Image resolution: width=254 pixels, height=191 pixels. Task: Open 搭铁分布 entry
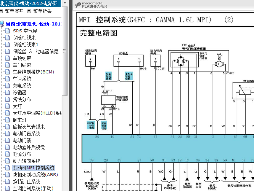point(22,99)
